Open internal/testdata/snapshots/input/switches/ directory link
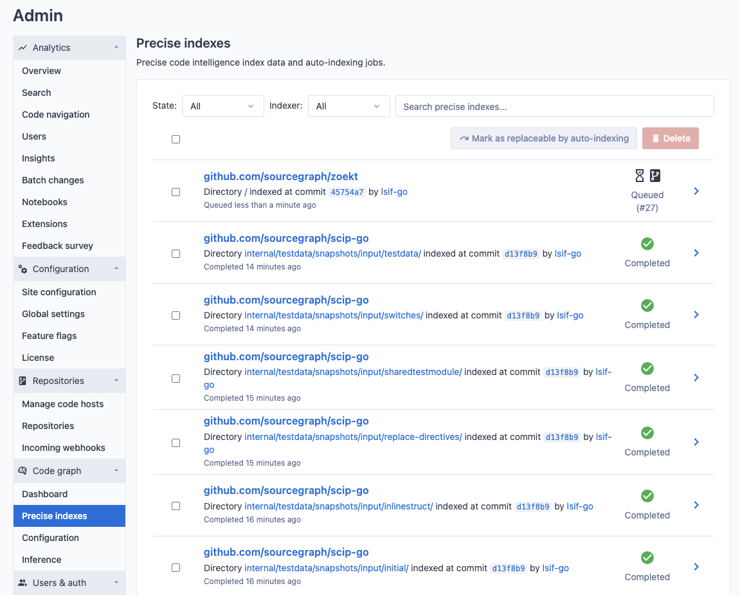 click(x=334, y=315)
